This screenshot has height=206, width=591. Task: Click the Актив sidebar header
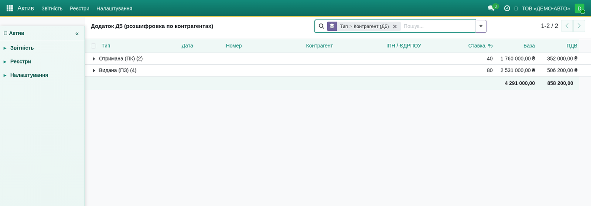click(x=16, y=33)
